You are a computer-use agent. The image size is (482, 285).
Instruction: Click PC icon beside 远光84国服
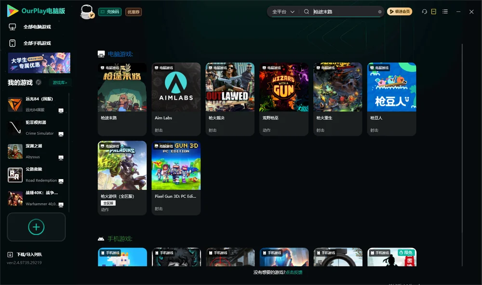point(61,111)
